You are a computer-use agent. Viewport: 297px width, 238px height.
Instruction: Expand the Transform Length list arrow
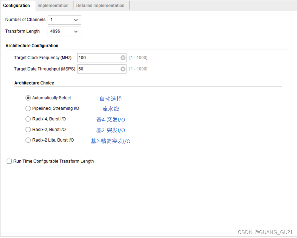click(76, 31)
